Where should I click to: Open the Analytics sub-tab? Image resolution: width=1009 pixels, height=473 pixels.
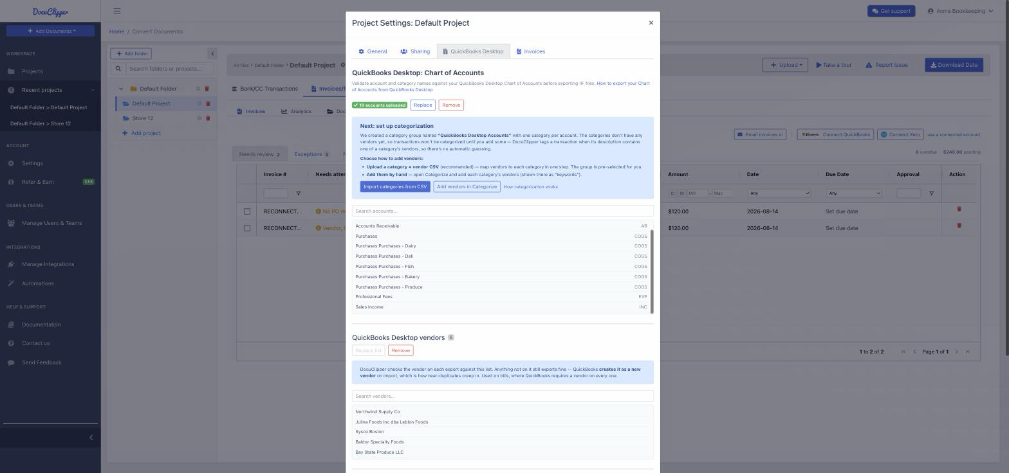(296, 111)
